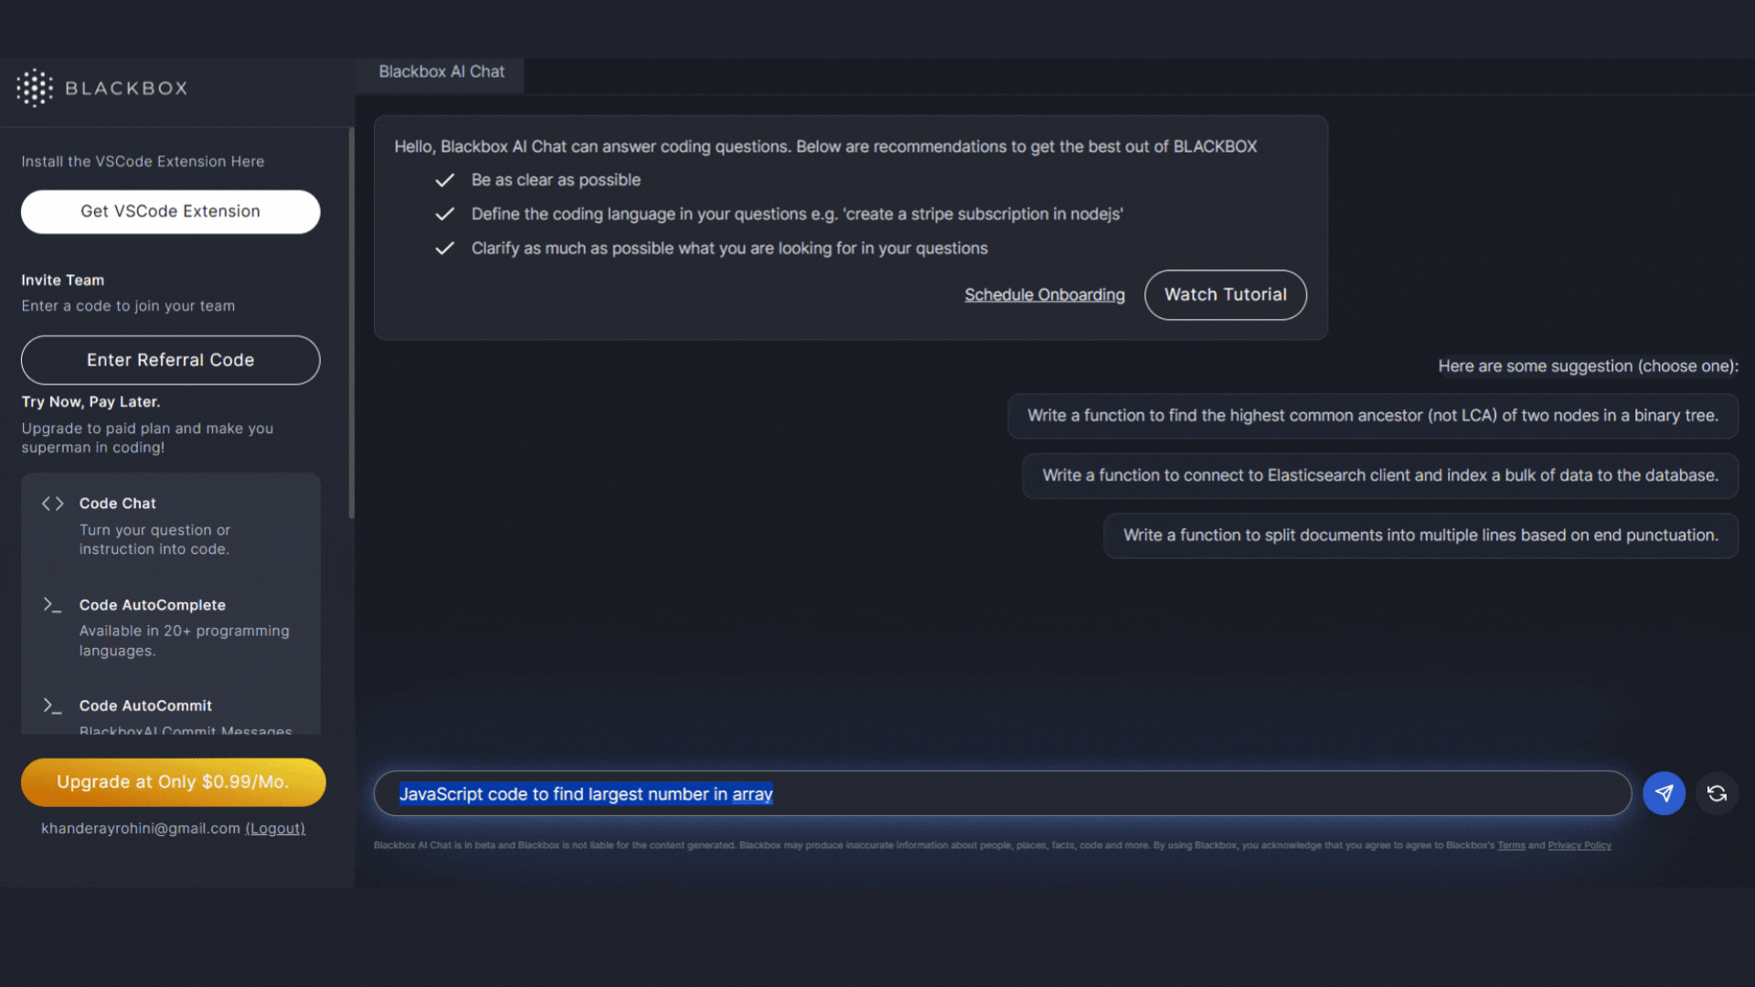This screenshot has width=1755, height=987.
Task: Click Upgrade at Only $0.99/Mo. button
Action: [173, 782]
